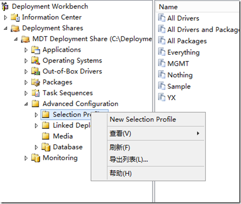Screen dimensions: 241x204
Task: Expand the Monitoring node arrow
Action: pos(26,158)
